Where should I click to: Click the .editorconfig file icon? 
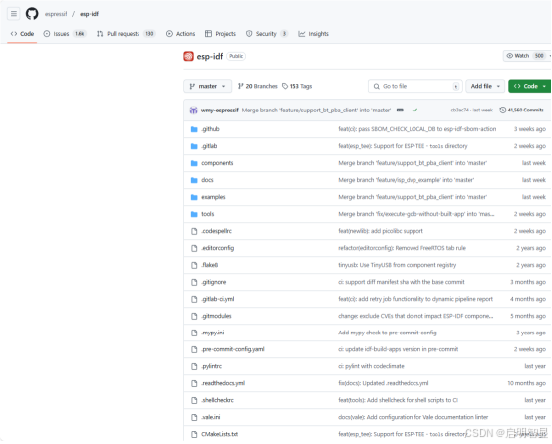point(194,248)
